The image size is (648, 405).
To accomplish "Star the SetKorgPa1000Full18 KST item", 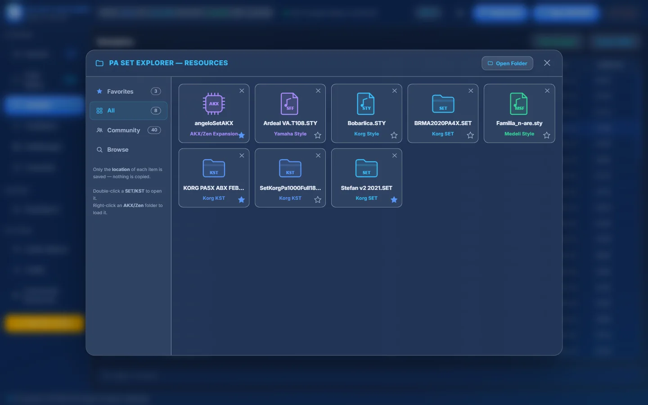I will pos(318,199).
